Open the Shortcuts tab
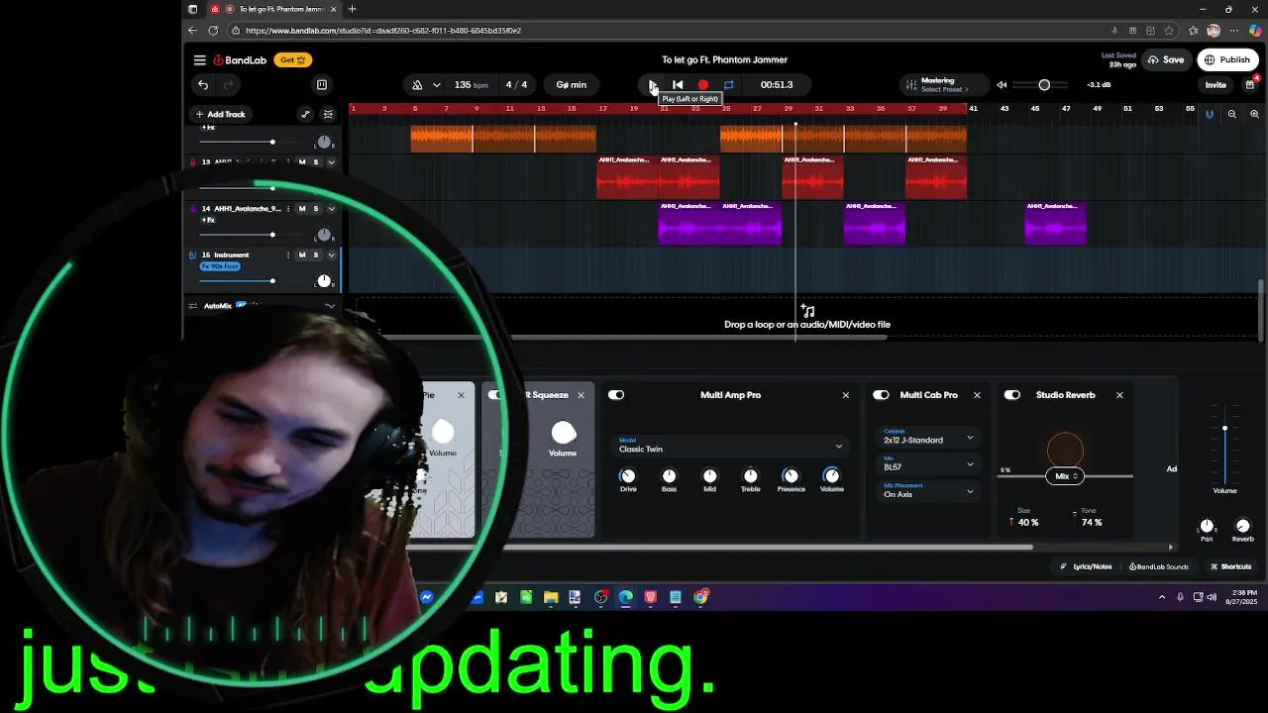Viewport: 1268px width, 713px height. tap(1231, 567)
